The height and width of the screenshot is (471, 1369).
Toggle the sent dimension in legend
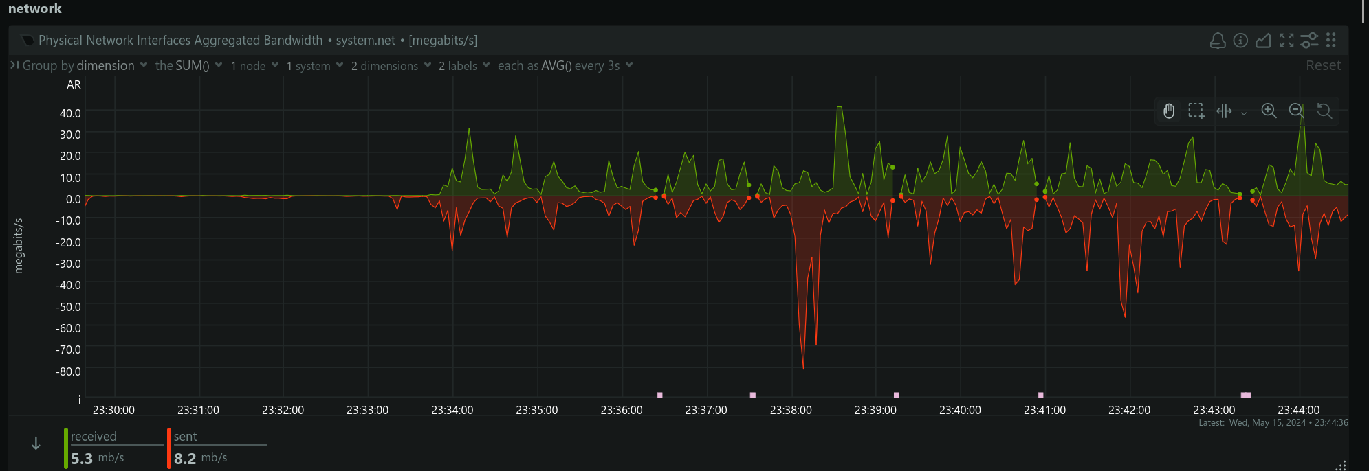point(185,437)
